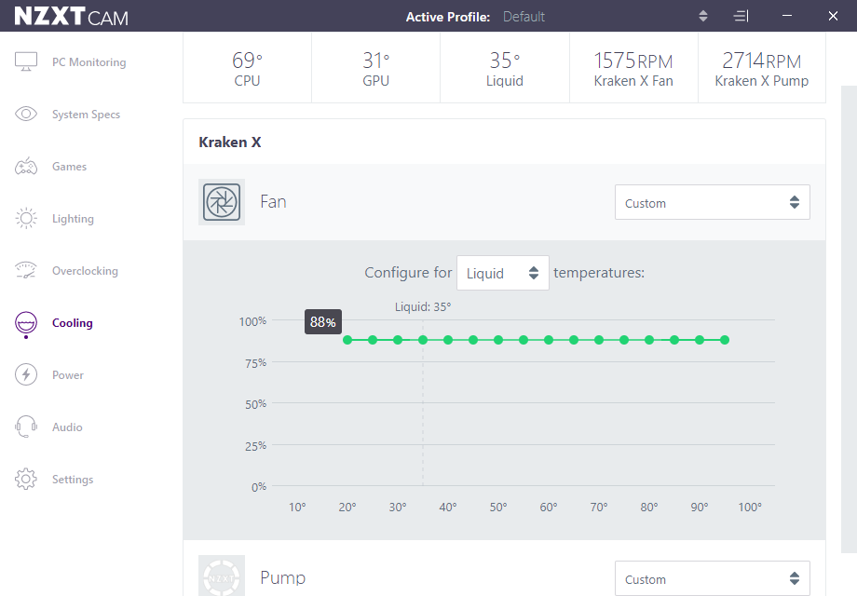Viewport: 857px width, 596px height.
Task: Click the 69° CPU temperature tile
Action: 247,68
